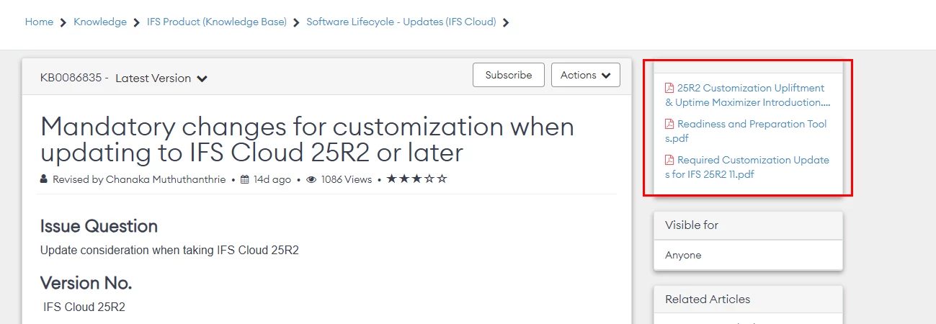
Task: Open Software Lifecycle - Updates (IFS Cloud) breadcrumb
Action: pos(401,22)
